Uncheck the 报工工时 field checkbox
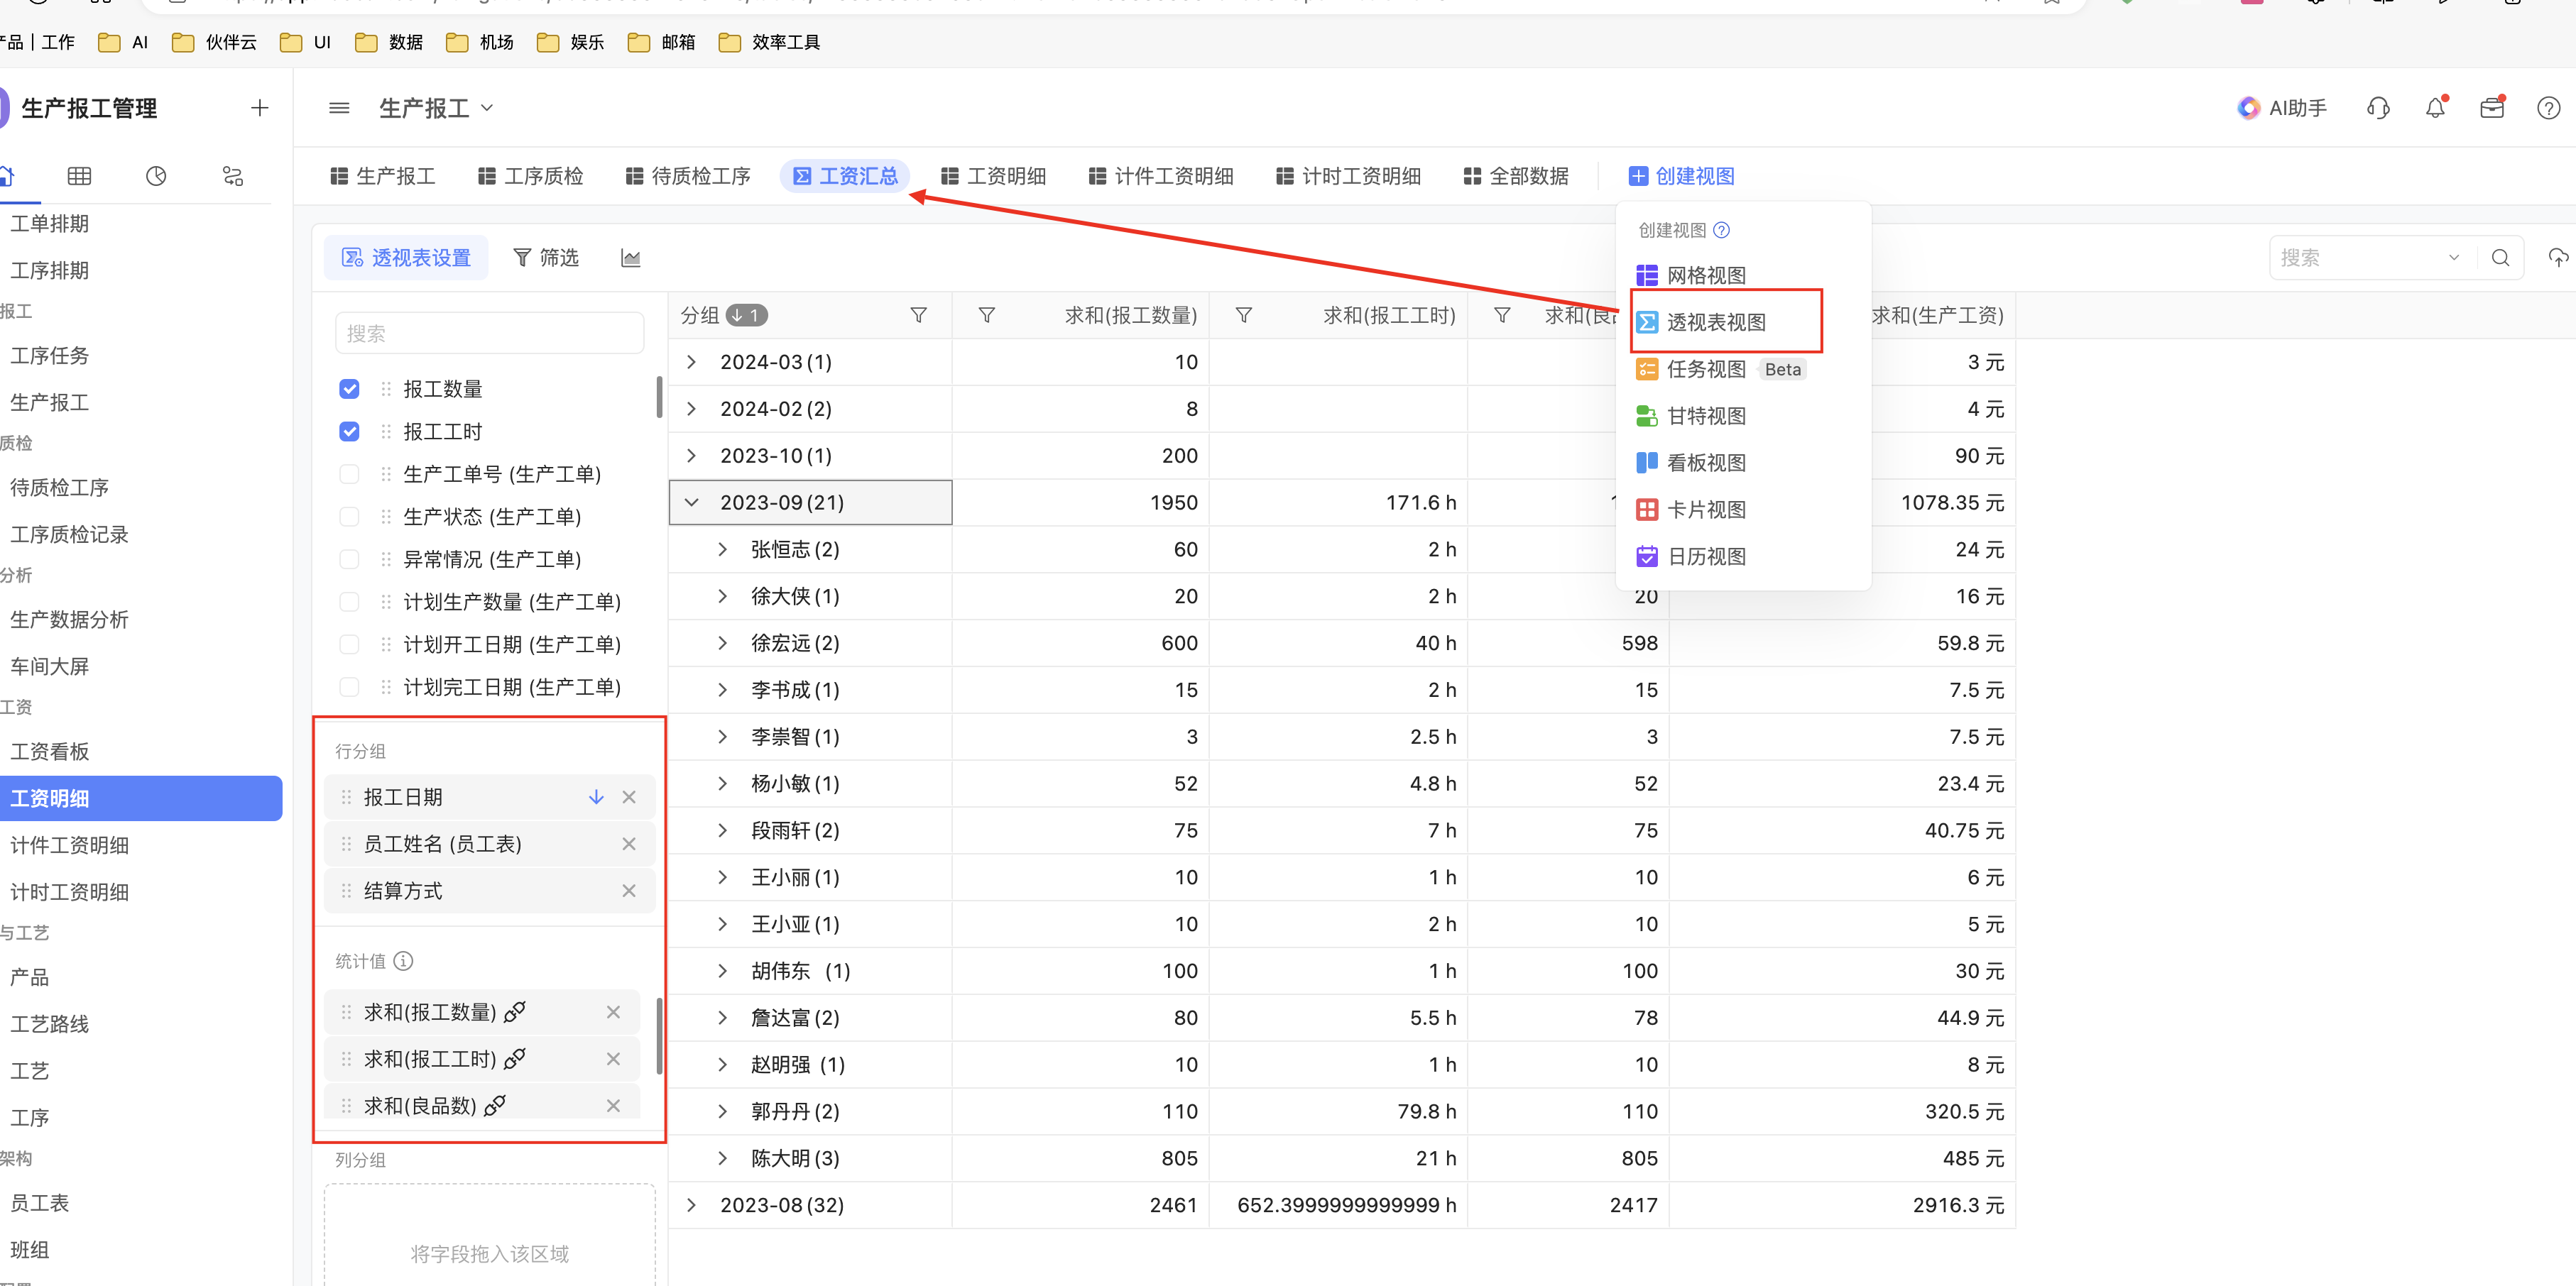The width and height of the screenshot is (2576, 1286). [349, 432]
